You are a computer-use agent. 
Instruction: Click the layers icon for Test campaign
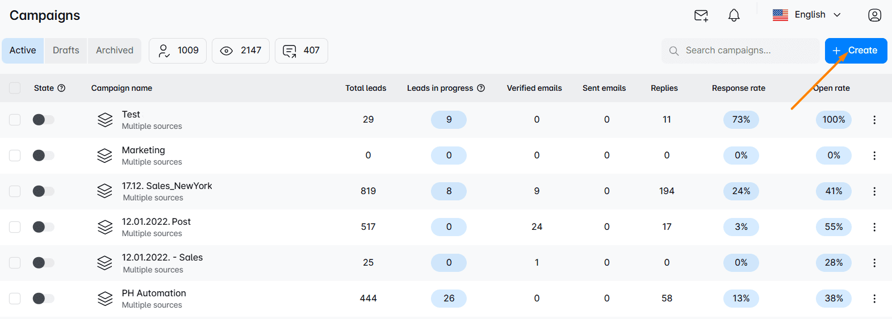pyautogui.click(x=105, y=120)
